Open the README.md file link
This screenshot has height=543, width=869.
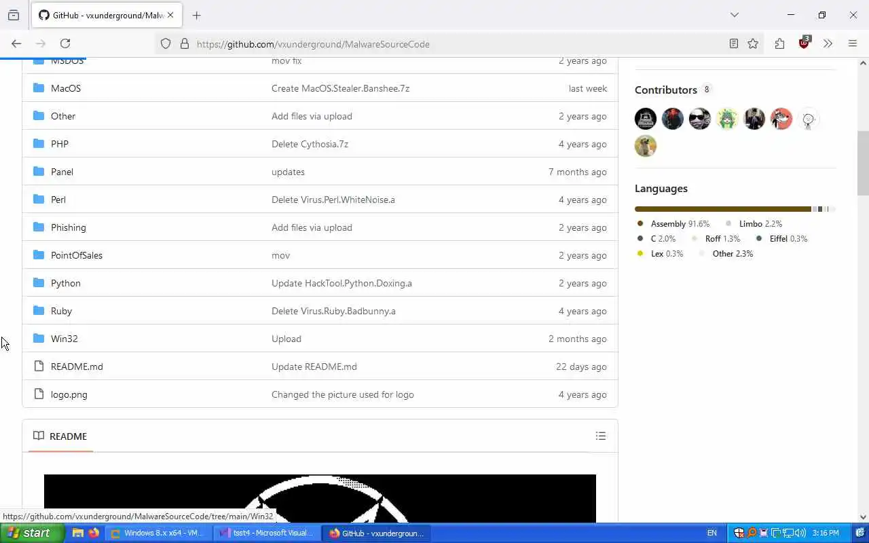(x=77, y=367)
